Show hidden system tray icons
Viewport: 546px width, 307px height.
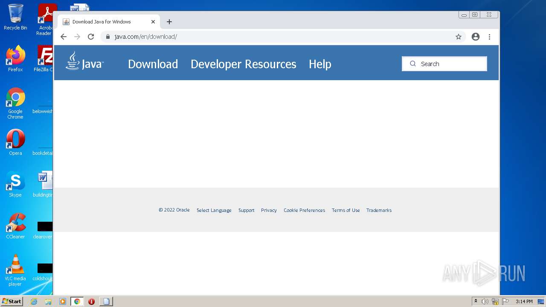pyautogui.click(x=476, y=301)
